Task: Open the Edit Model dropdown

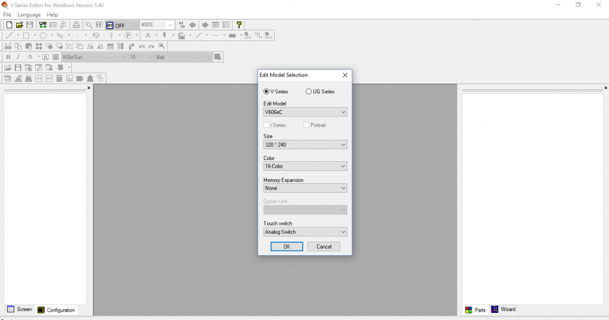Action: click(x=305, y=112)
